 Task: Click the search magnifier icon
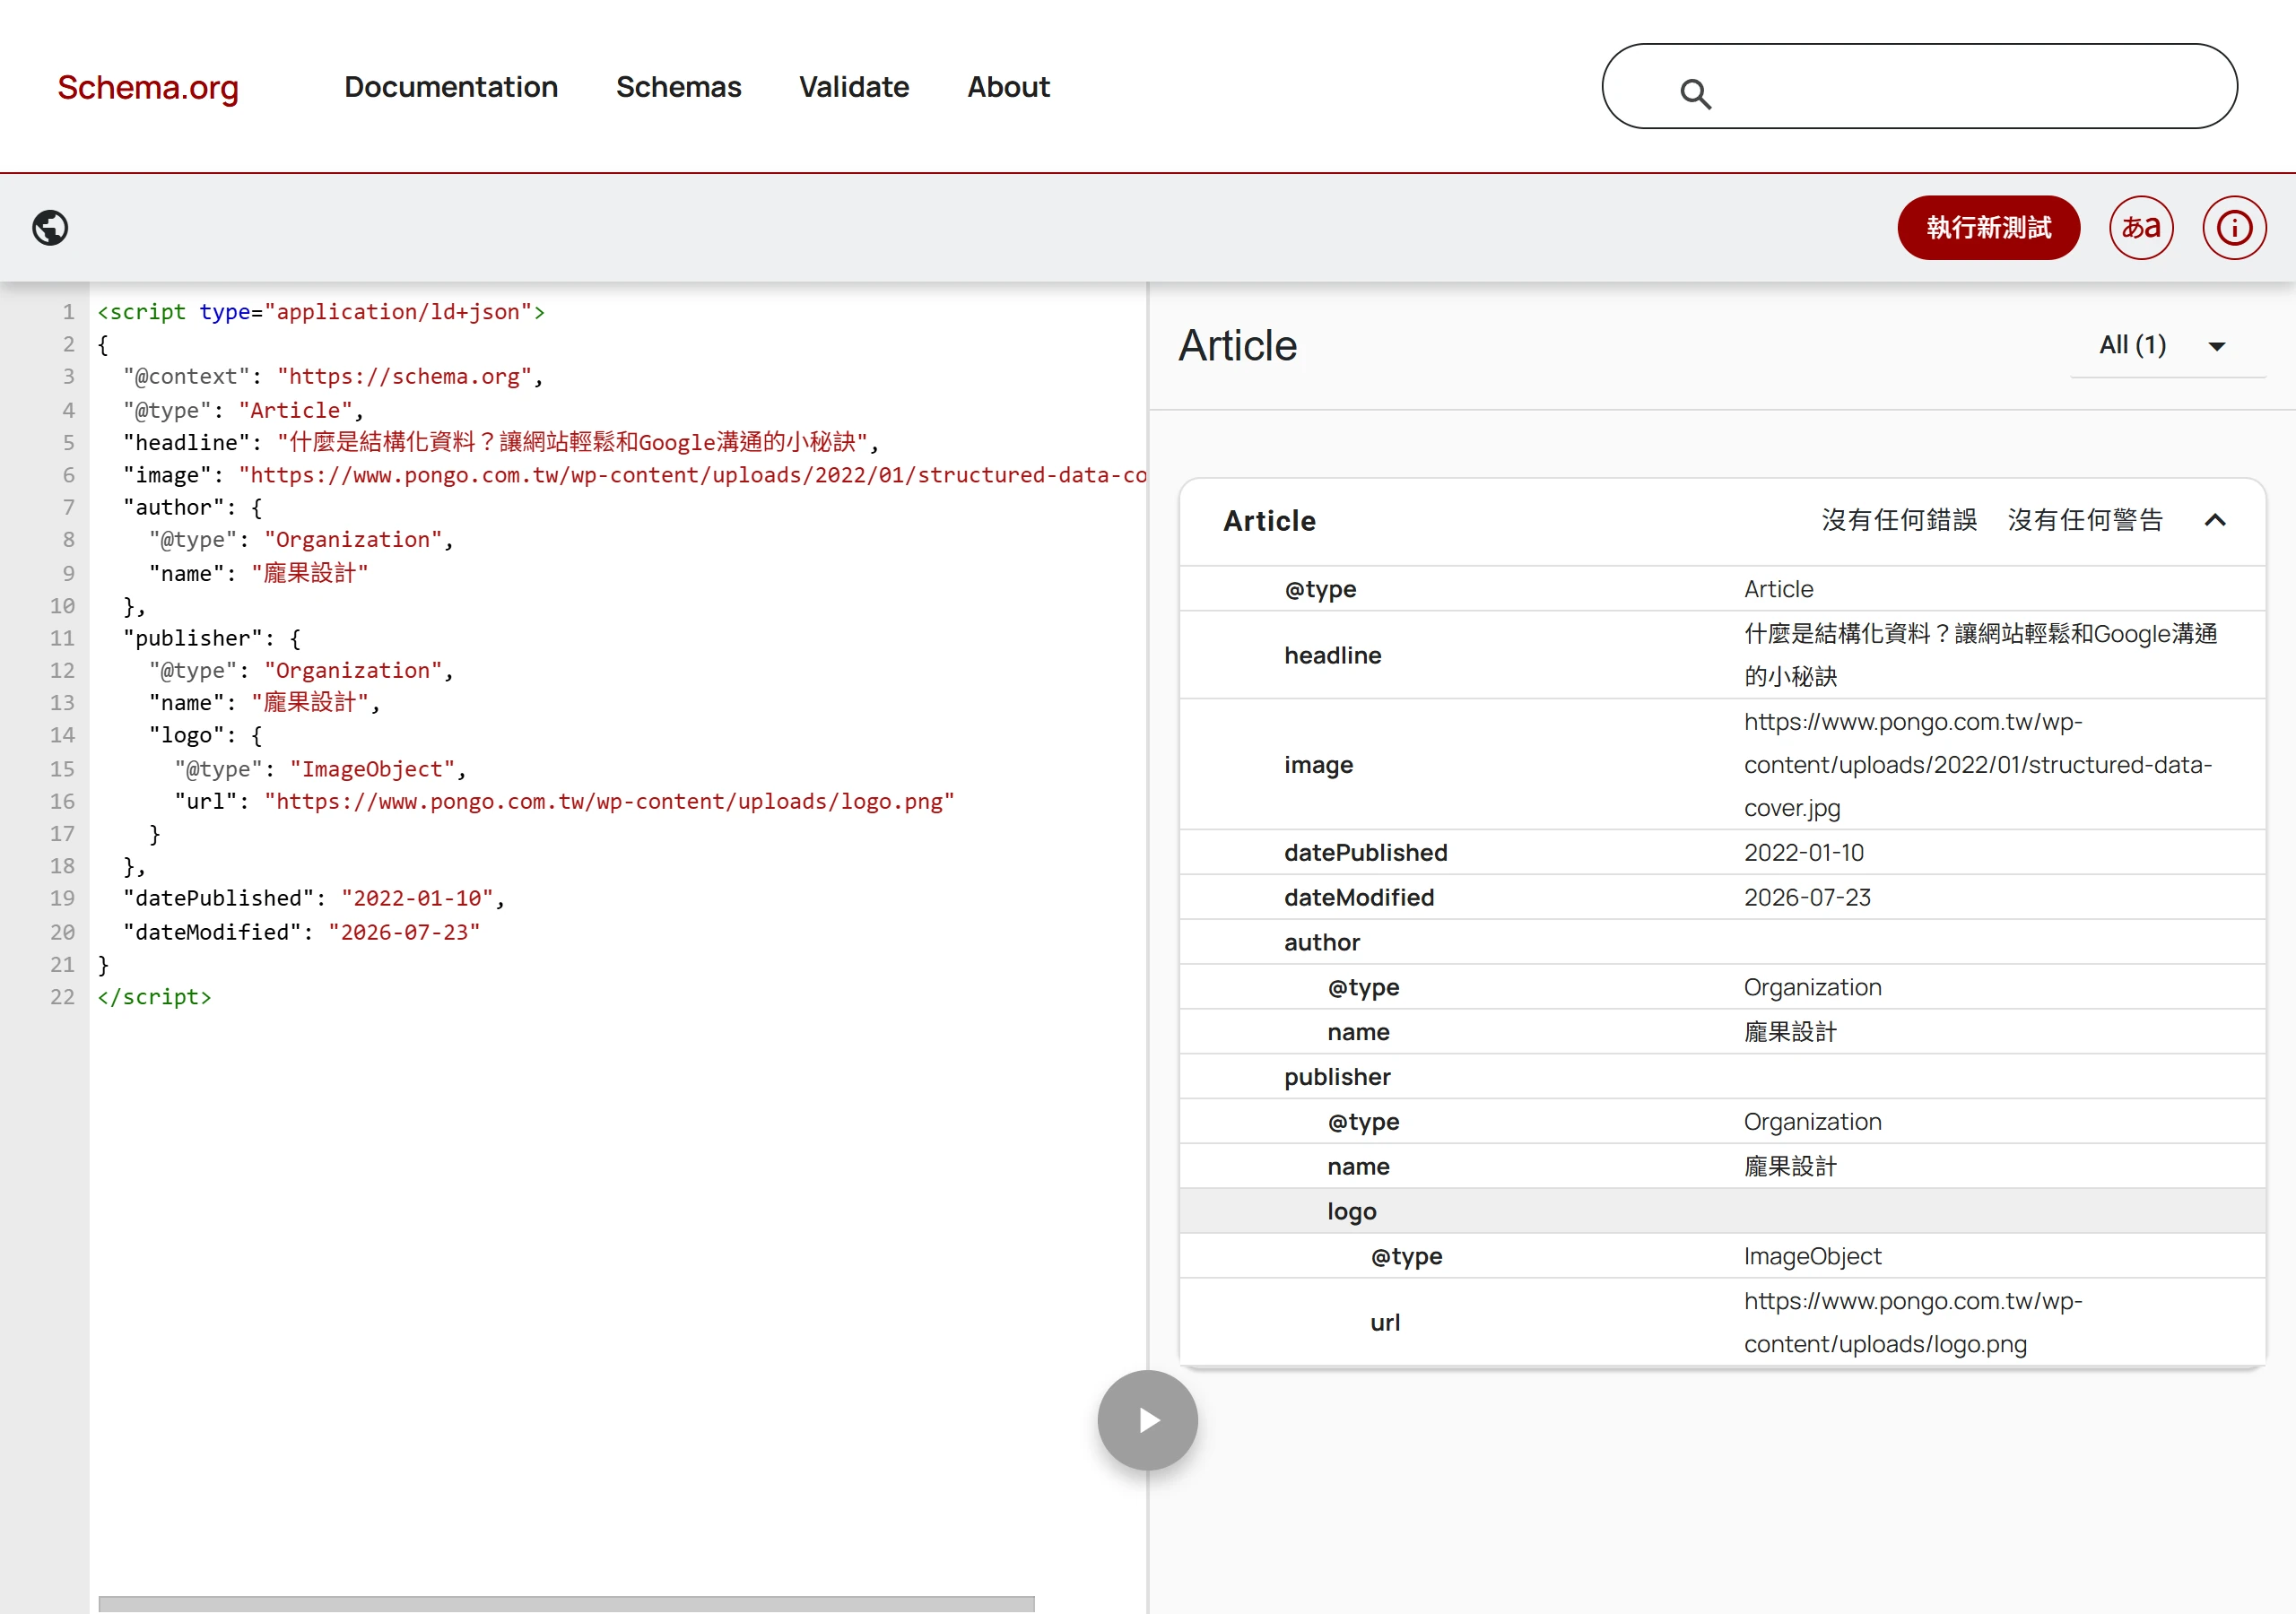(x=1695, y=94)
